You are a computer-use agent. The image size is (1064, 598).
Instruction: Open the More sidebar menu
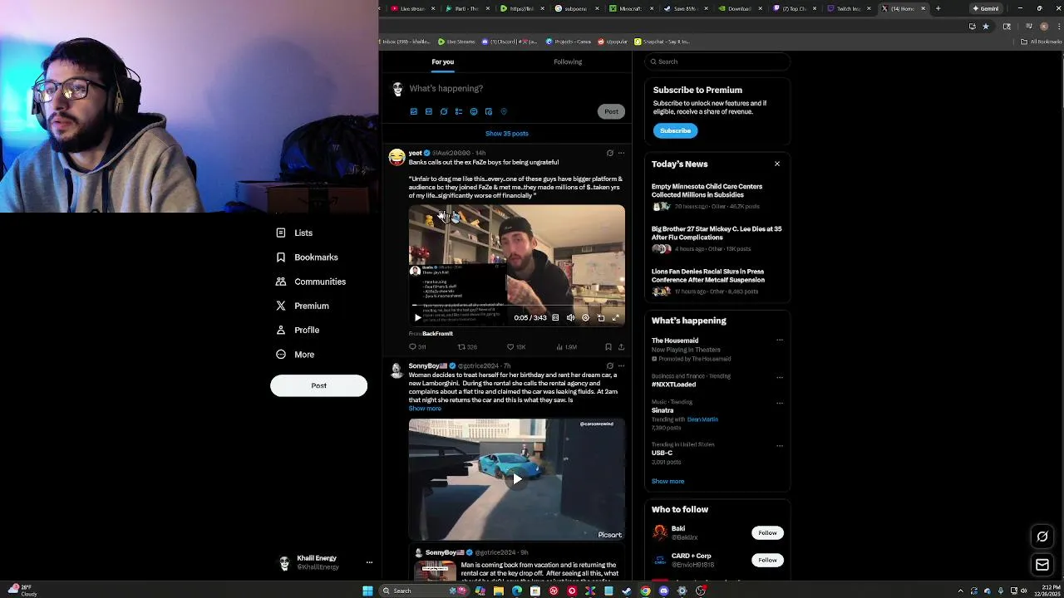pos(295,355)
